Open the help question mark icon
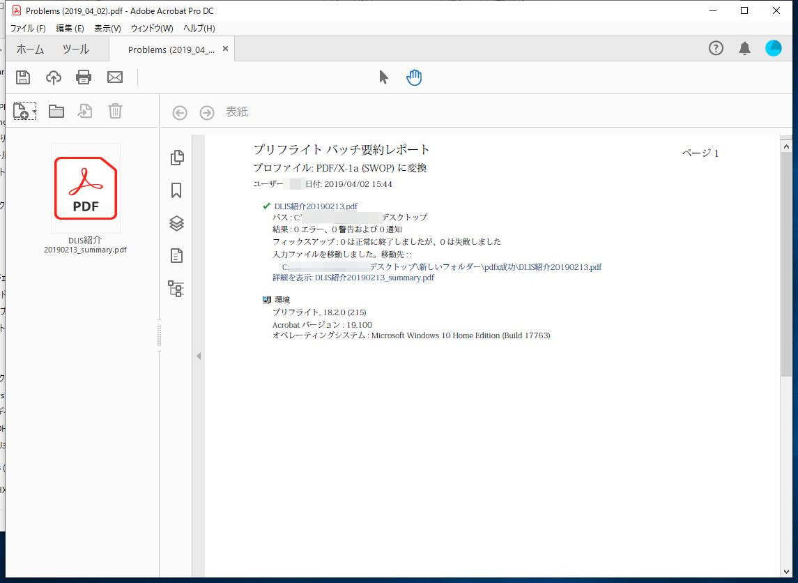This screenshot has width=798, height=583. pos(716,48)
